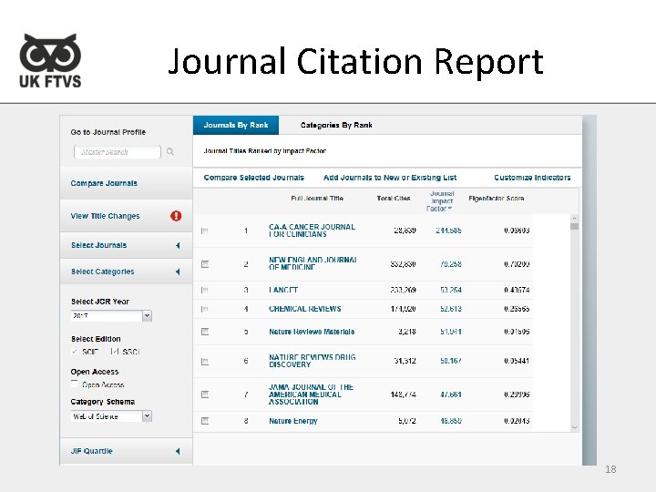Click impact factor value for CA-A Cancer Journal
This screenshot has width=656, height=492.
pos(448,231)
